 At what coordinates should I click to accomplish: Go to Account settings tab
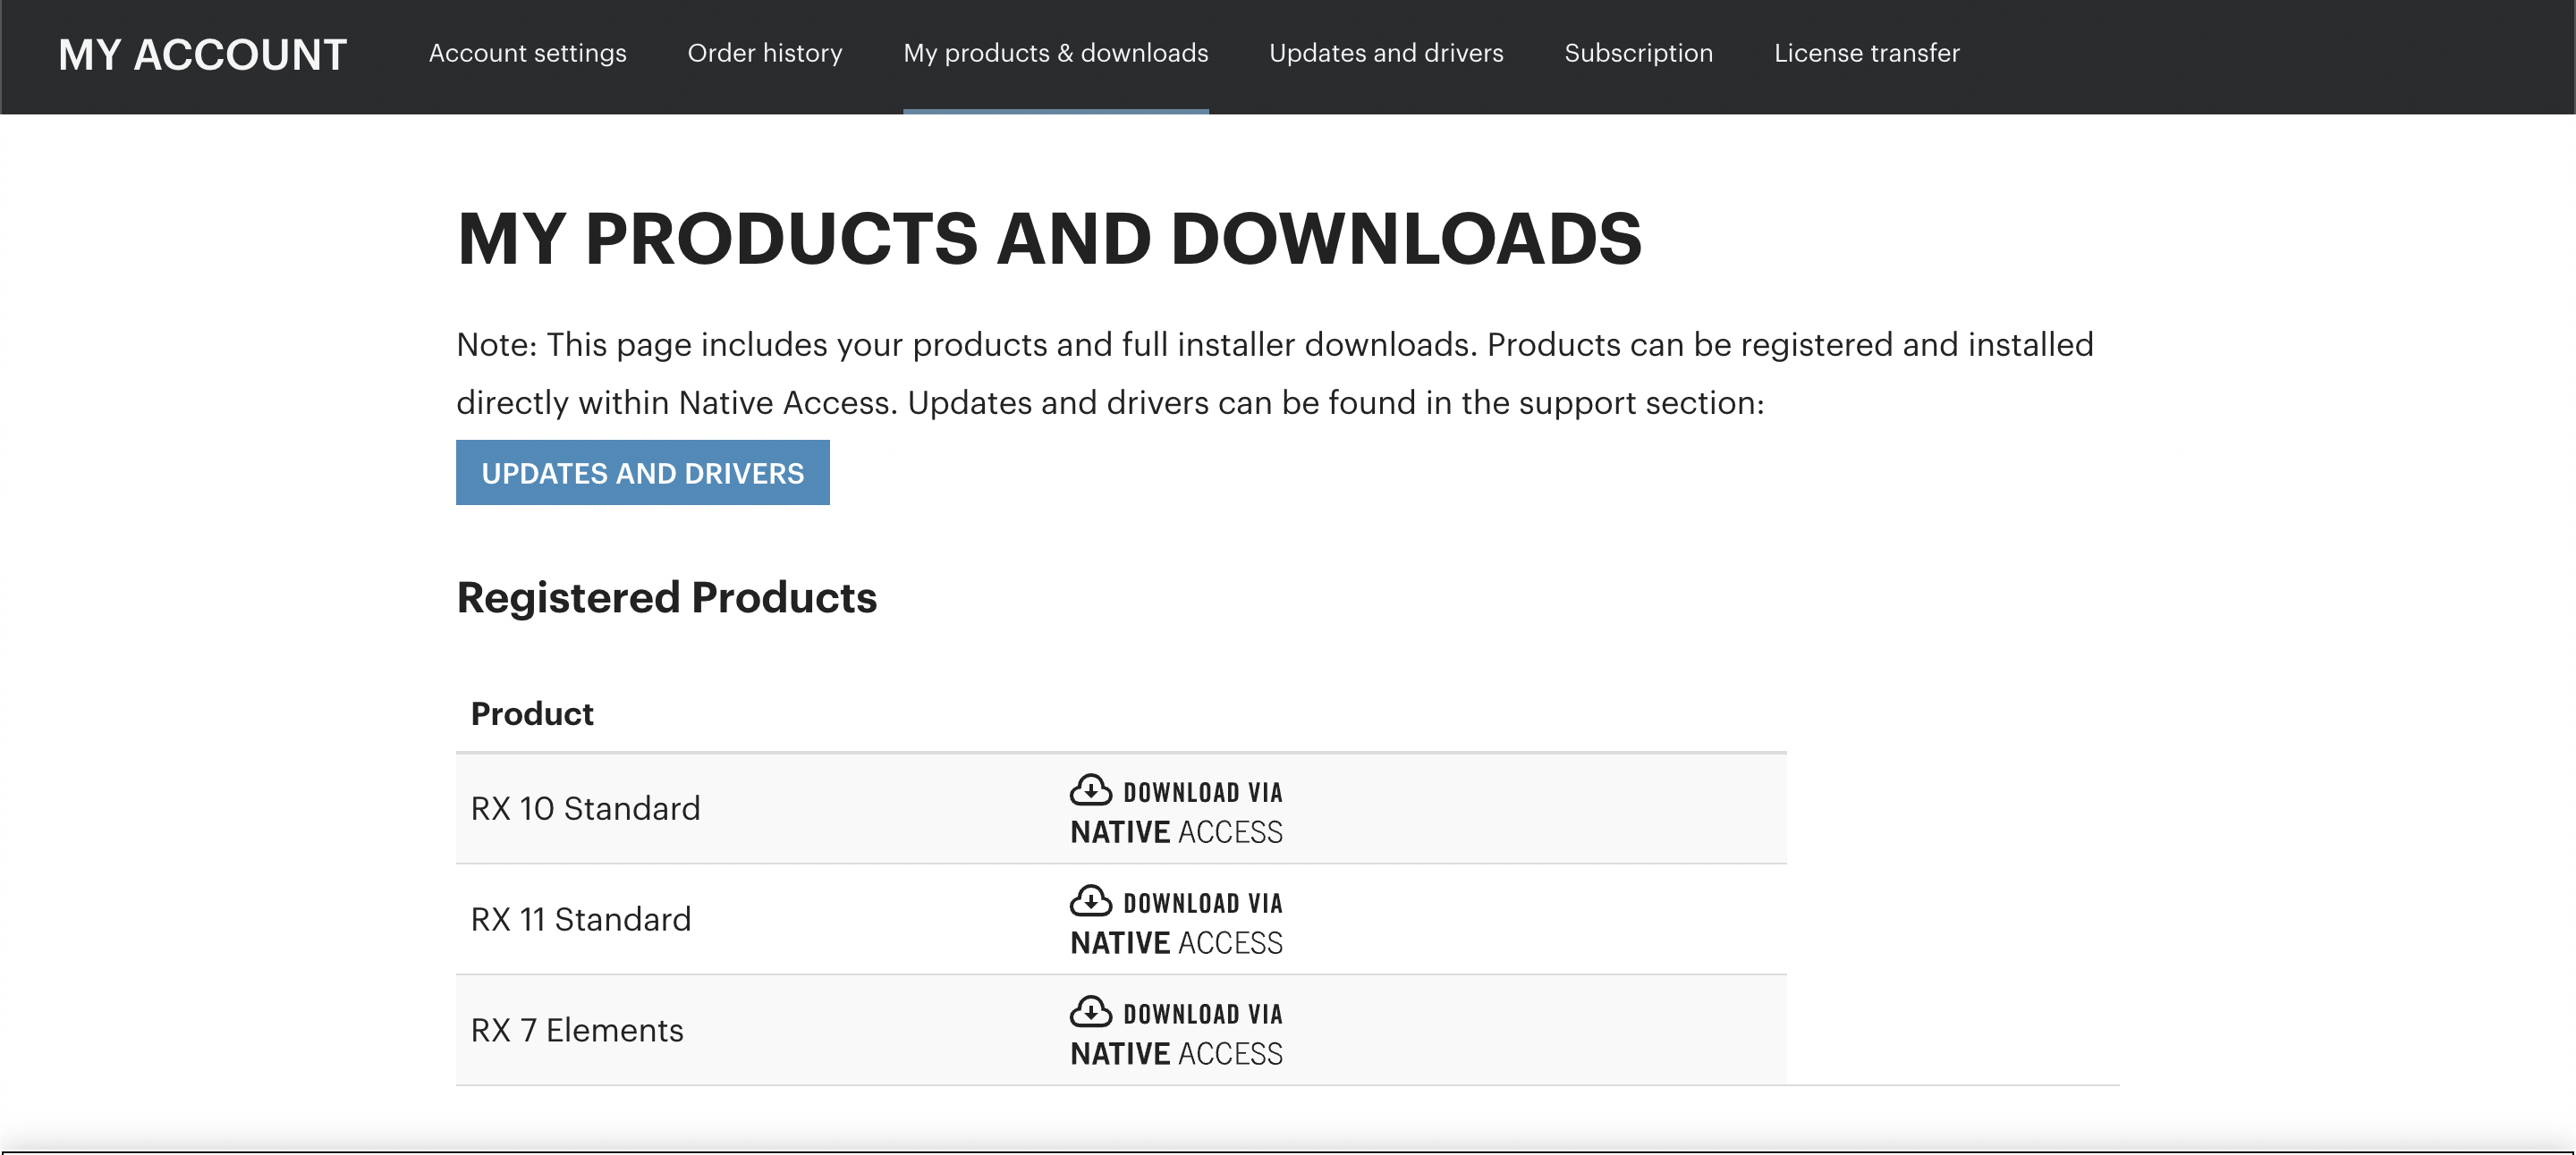click(x=527, y=53)
